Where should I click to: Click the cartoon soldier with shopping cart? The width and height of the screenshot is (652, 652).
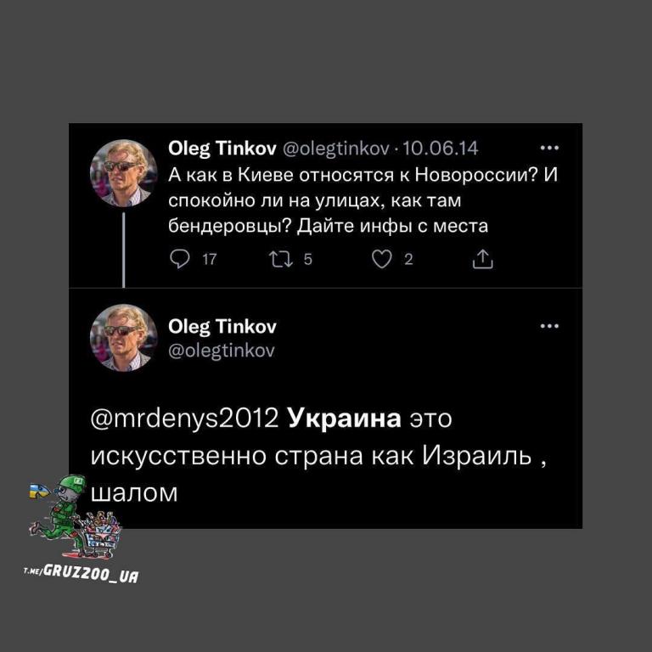76,516
